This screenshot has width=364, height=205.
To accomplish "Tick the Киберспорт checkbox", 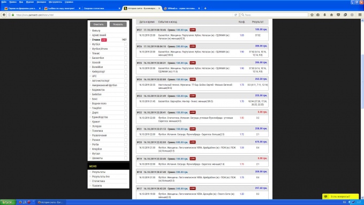I will coord(126,72).
